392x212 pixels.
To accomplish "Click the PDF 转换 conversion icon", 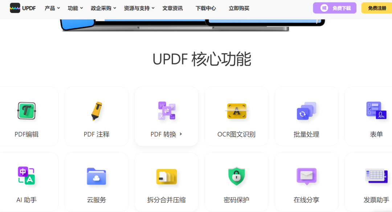I will pyautogui.click(x=167, y=111).
